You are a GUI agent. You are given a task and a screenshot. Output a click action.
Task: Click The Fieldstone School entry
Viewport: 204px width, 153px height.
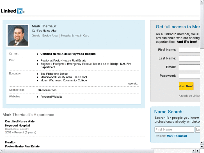click(x=54, y=74)
